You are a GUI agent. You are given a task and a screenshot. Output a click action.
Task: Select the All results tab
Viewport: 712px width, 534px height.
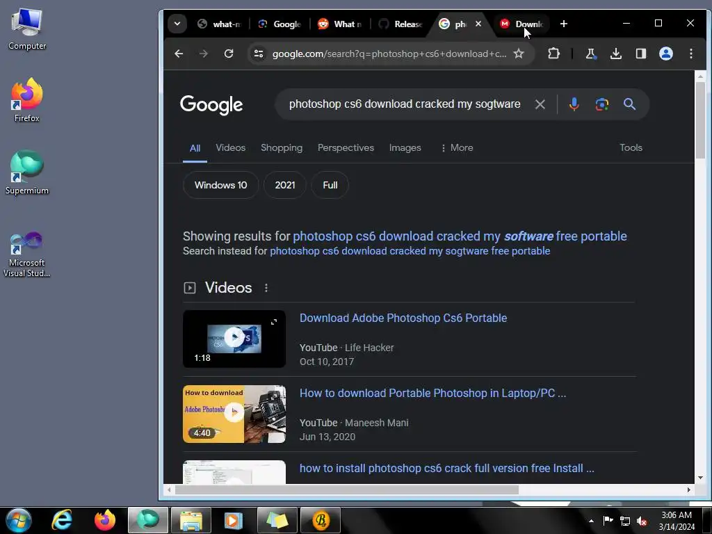pos(195,148)
